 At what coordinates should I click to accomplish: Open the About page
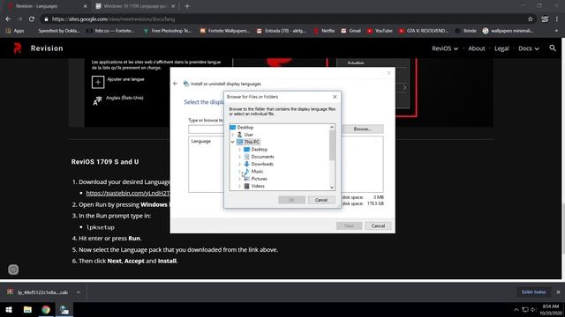pyautogui.click(x=477, y=48)
